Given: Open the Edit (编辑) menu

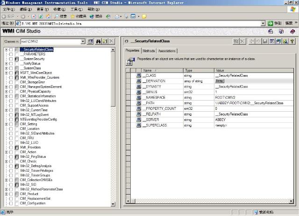Looking at the screenshot, I should (26, 9).
